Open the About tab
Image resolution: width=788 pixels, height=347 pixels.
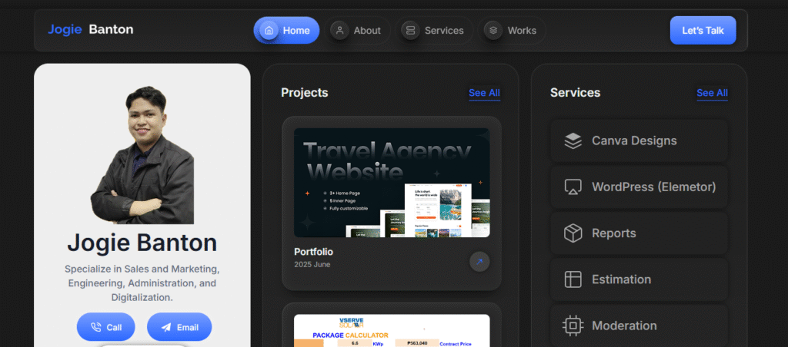366,31
